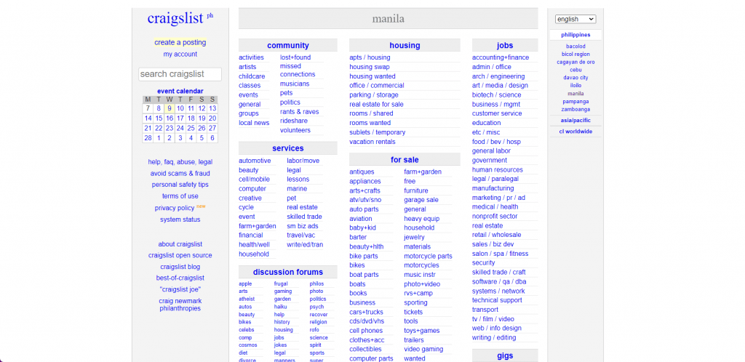The height and width of the screenshot is (362, 745).
Task: Open writing / editing jobs category
Action: pyautogui.click(x=494, y=338)
